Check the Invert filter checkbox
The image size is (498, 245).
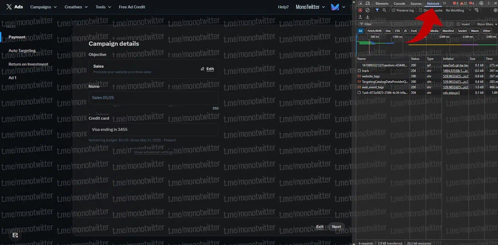459,24
